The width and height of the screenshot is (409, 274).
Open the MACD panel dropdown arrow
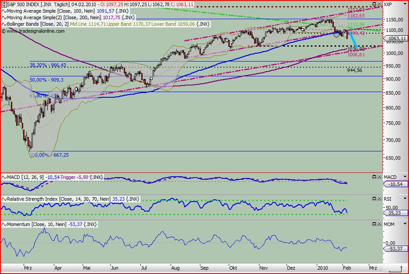[405, 177]
